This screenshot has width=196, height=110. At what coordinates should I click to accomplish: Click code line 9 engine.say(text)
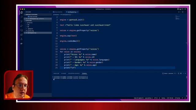click(x=68, y=36)
